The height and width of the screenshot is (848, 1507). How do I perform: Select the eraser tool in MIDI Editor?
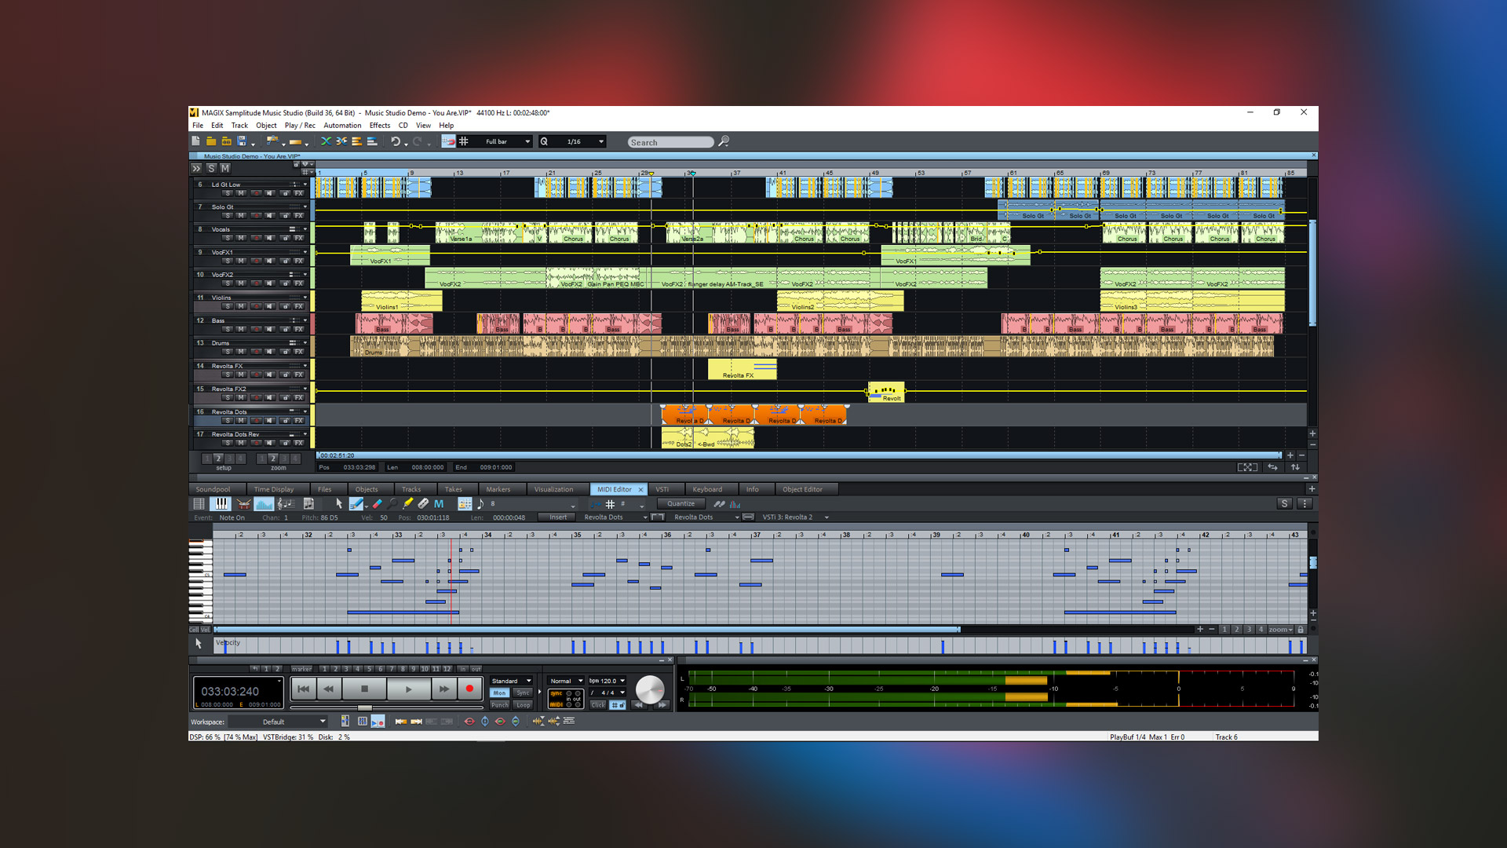(377, 505)
